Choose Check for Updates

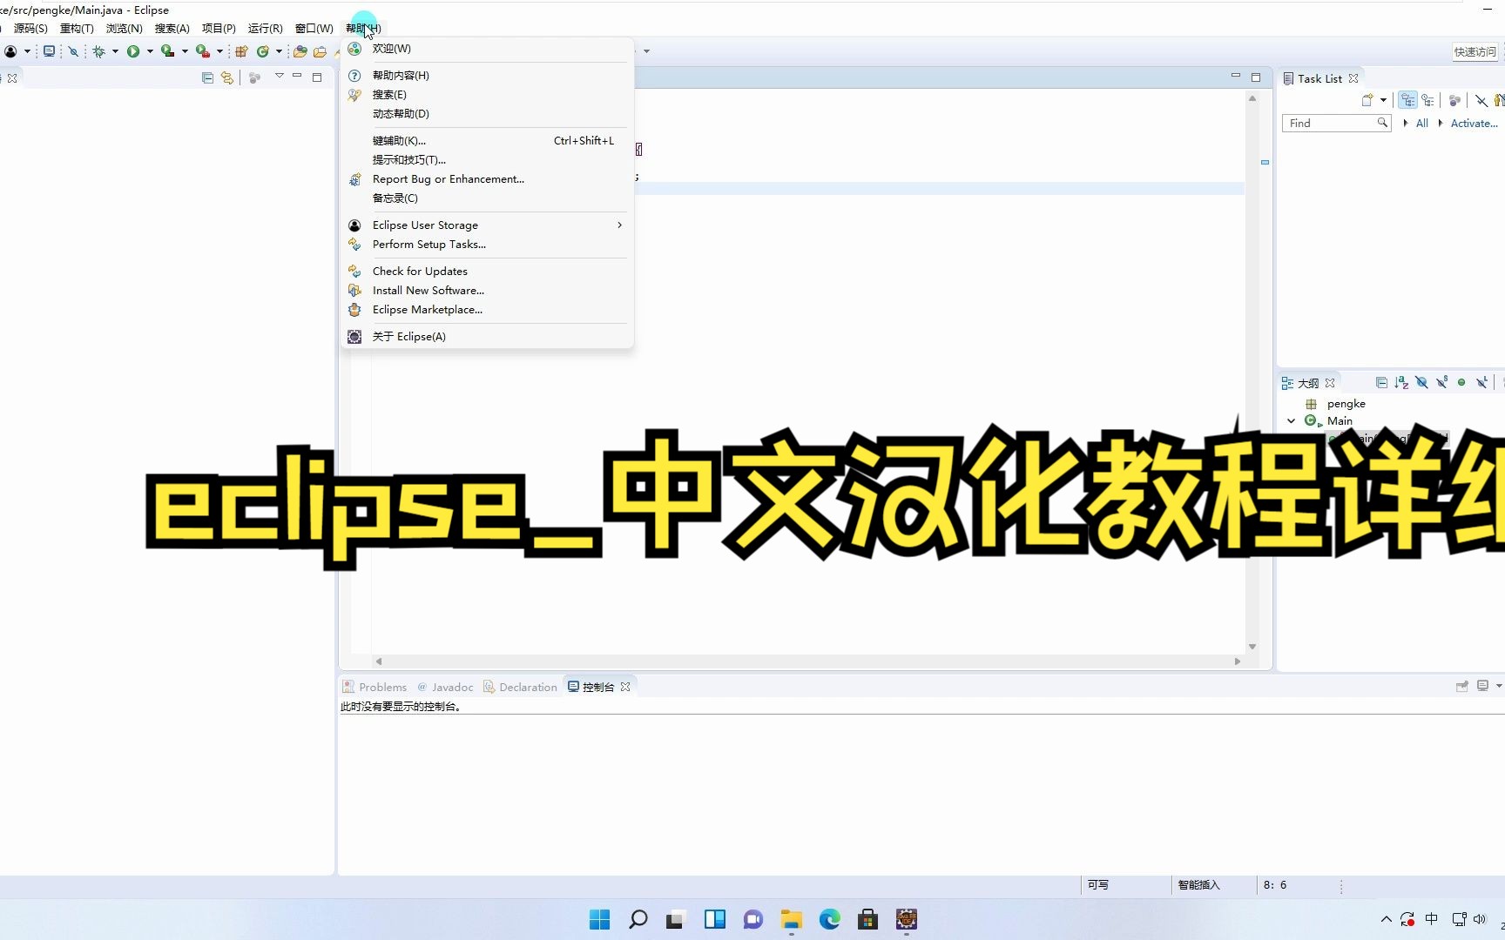487,272
